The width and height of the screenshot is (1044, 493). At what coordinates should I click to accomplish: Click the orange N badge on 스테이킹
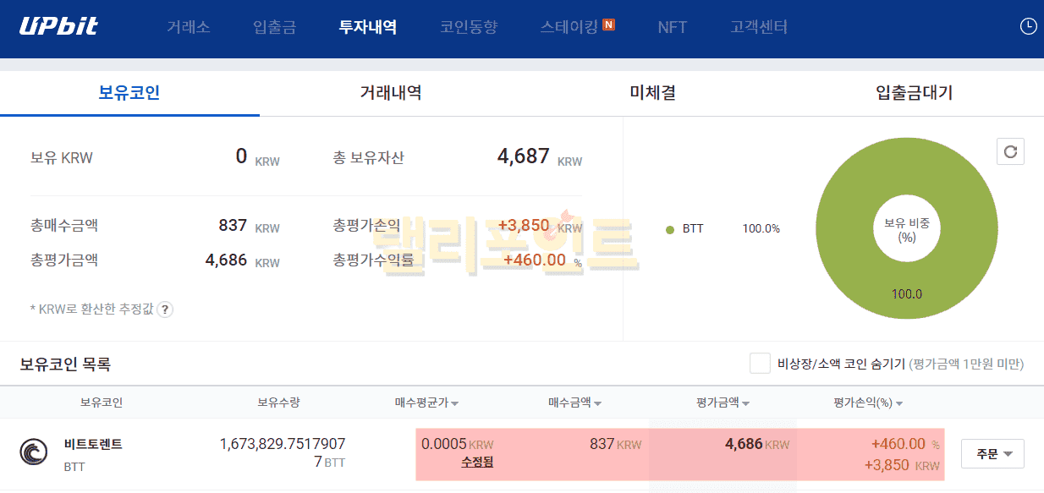click(609, 25)
